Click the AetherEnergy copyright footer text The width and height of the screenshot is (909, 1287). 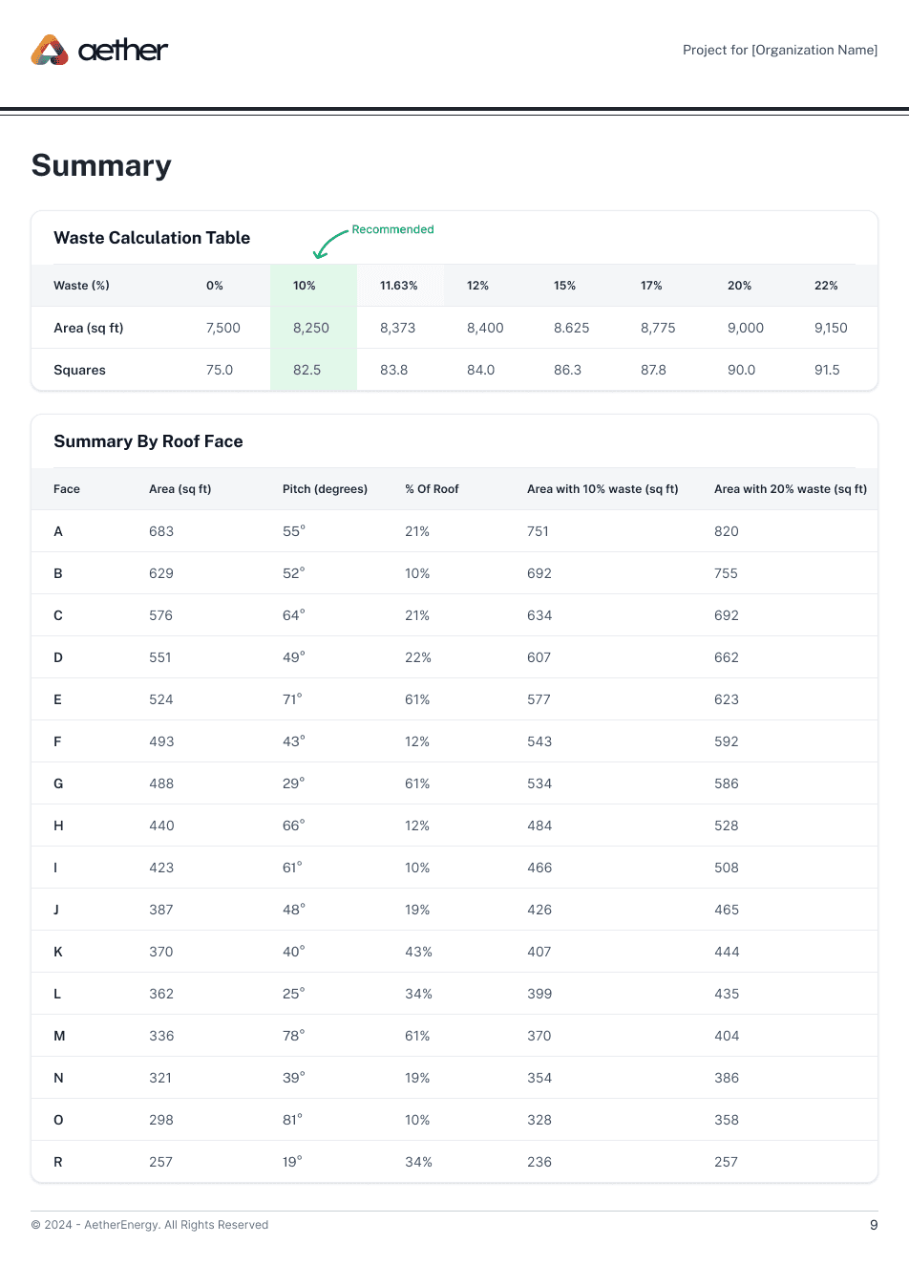tap(150, 1225)
